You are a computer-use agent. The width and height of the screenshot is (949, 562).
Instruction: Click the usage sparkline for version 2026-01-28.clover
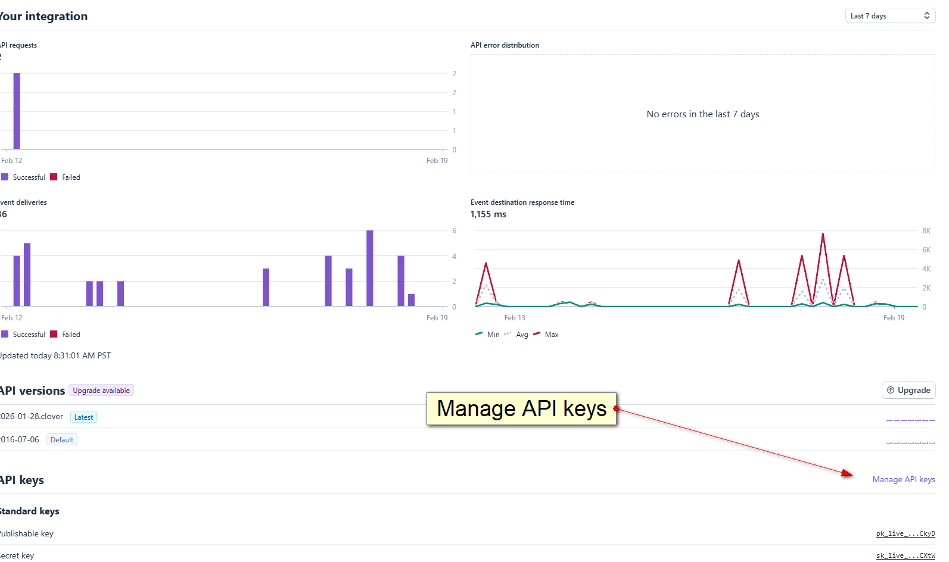(x=910, y=419)
